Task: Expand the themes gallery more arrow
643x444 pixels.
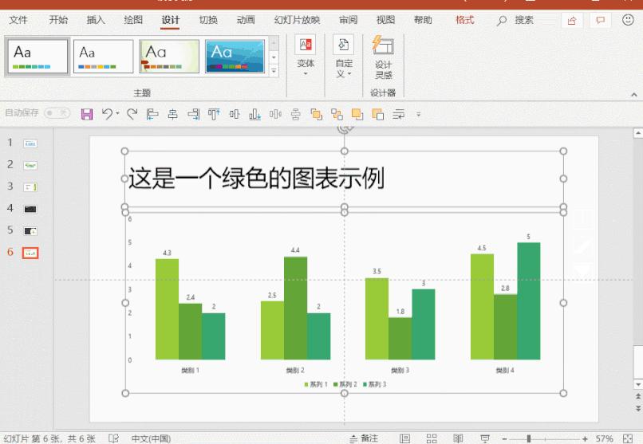Action: pos(274,71)
